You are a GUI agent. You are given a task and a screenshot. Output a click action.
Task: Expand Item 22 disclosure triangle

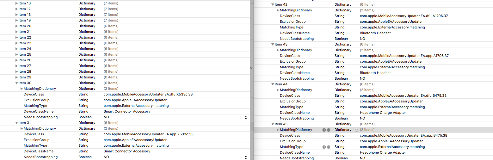point(17,38)
